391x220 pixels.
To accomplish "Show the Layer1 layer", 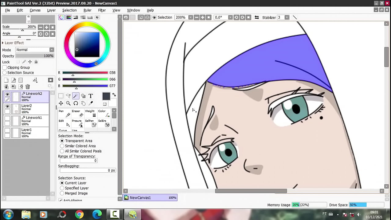I will [7, 130].
